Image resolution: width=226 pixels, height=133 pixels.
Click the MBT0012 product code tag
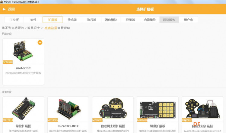pos(97,120)
